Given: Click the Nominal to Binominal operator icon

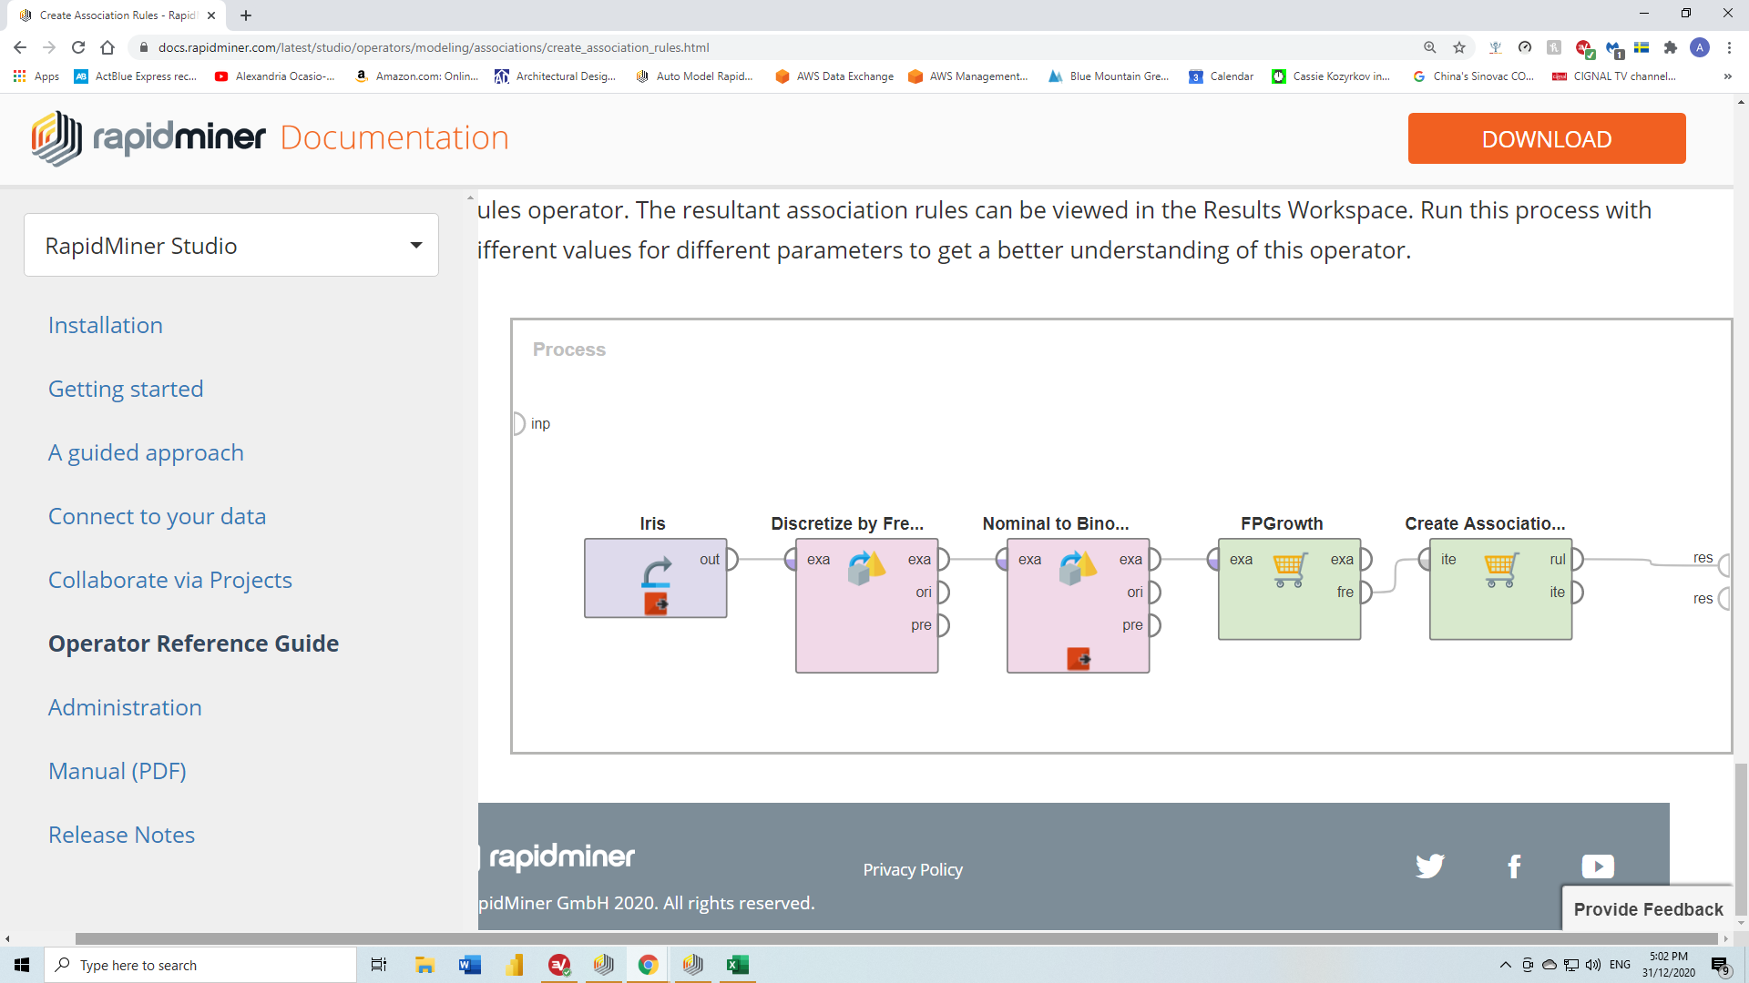Looking at the screenshot, I should pos(1078,568).
